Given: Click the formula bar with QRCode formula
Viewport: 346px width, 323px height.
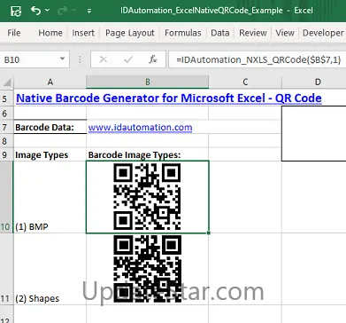Looking at the screenshot, I should point(258,59).
